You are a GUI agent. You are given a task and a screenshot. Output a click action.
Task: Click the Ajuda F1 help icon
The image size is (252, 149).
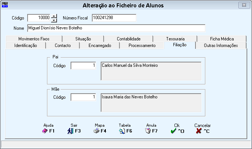point(45,131)
